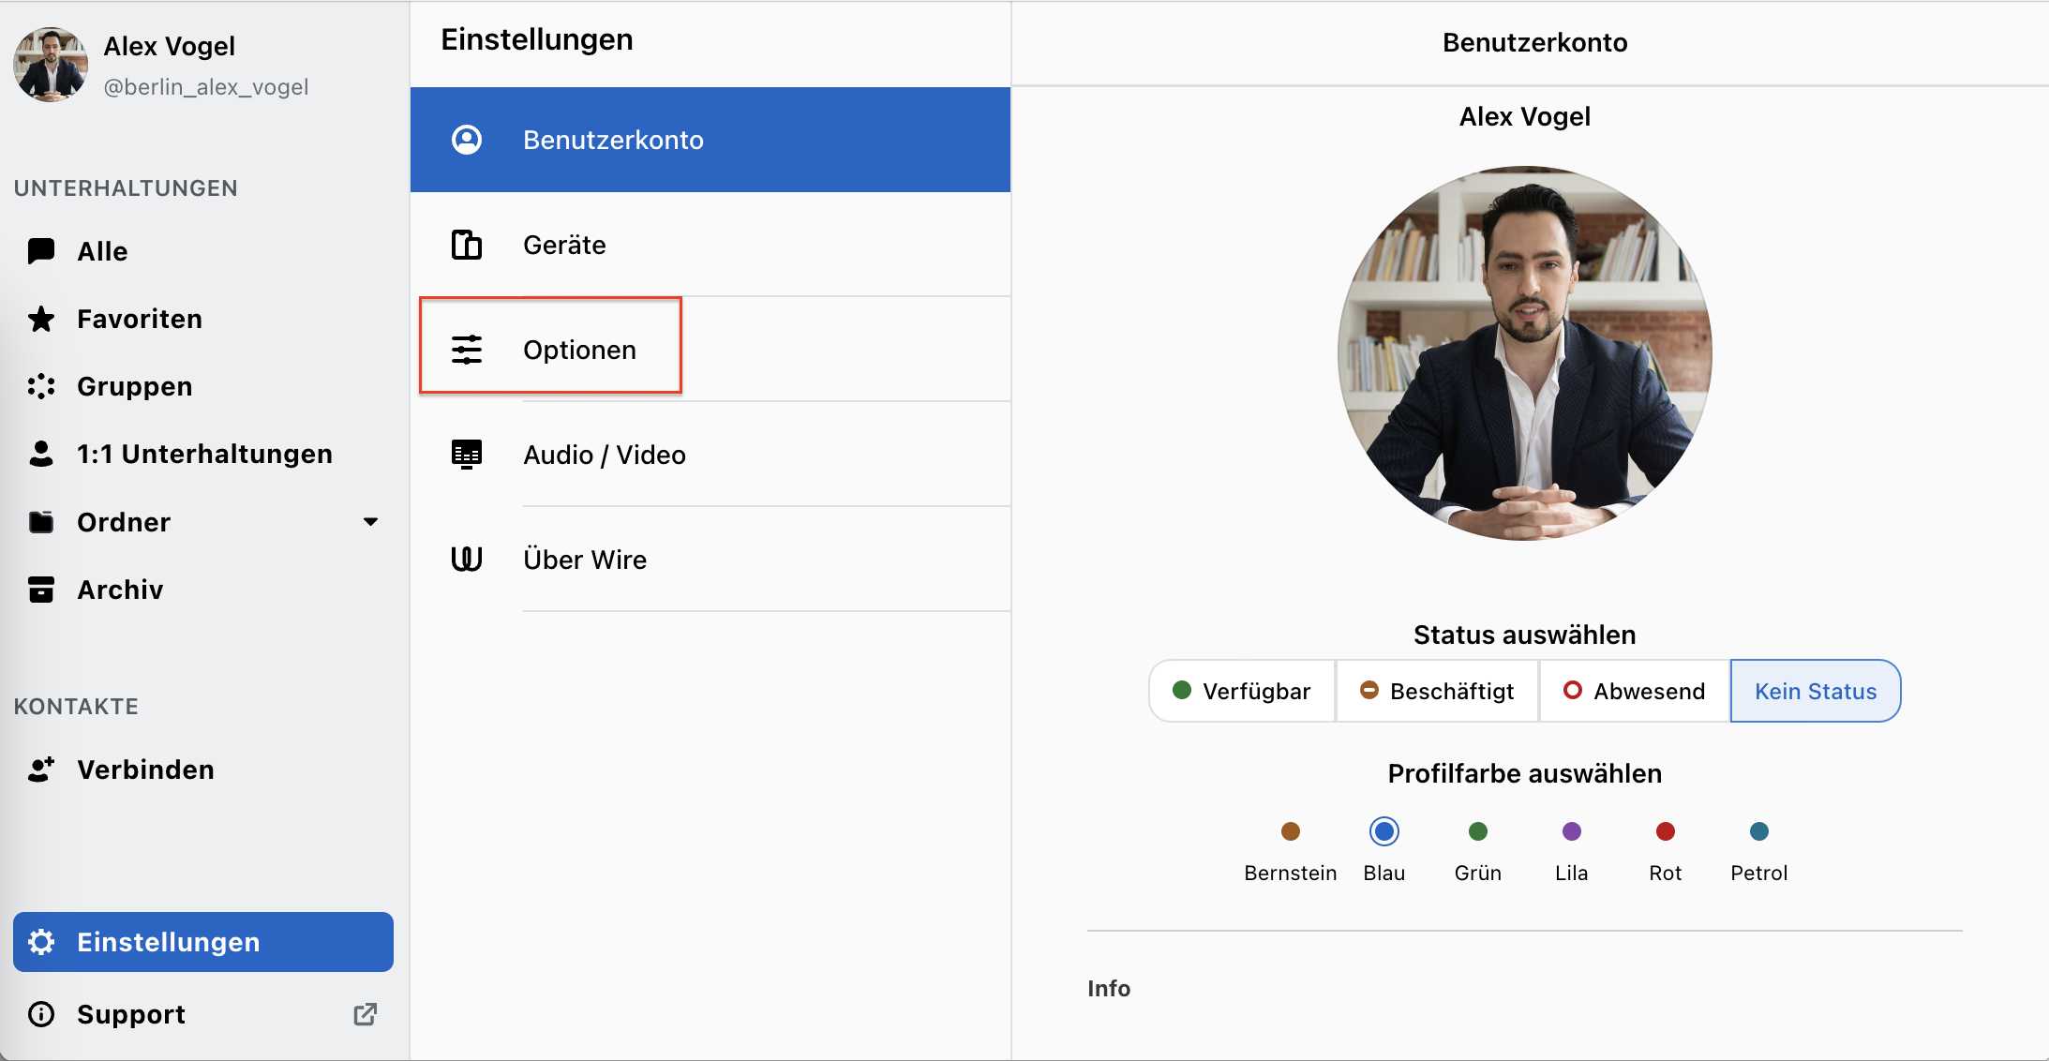Click the large profile picture
The image size is (2049, 1061).
click(1525, 353)
